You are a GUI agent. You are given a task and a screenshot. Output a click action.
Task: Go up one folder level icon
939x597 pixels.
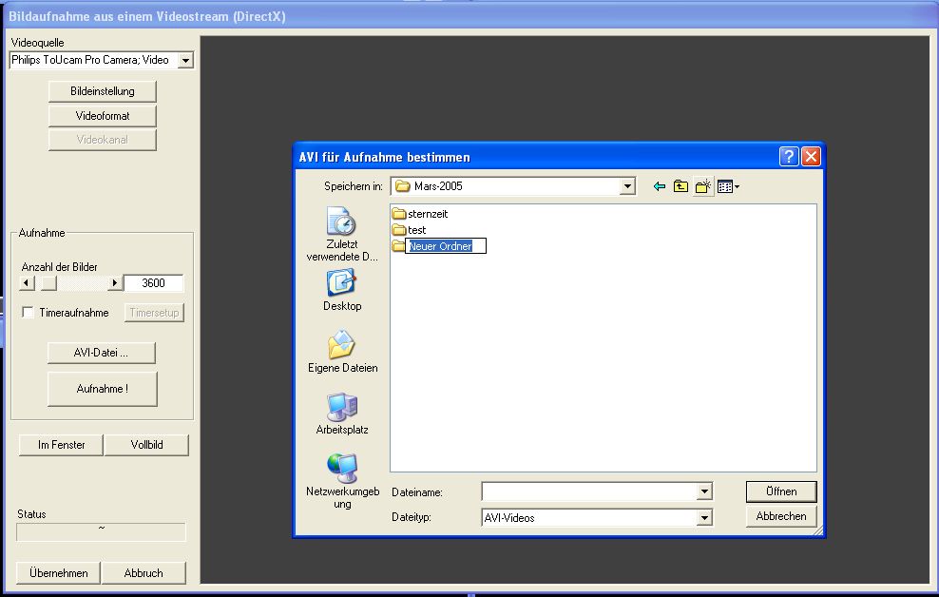point(680,187)
